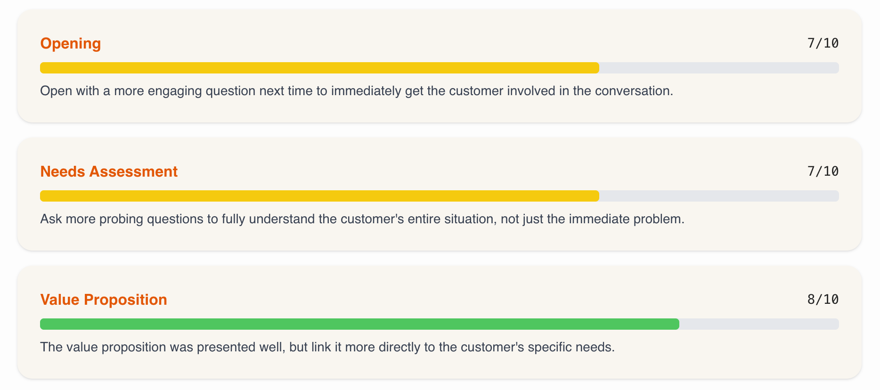Screen dimensions: 880x390
Task: Click the Value Proposition feedback sentence
Action: point(327,347)
